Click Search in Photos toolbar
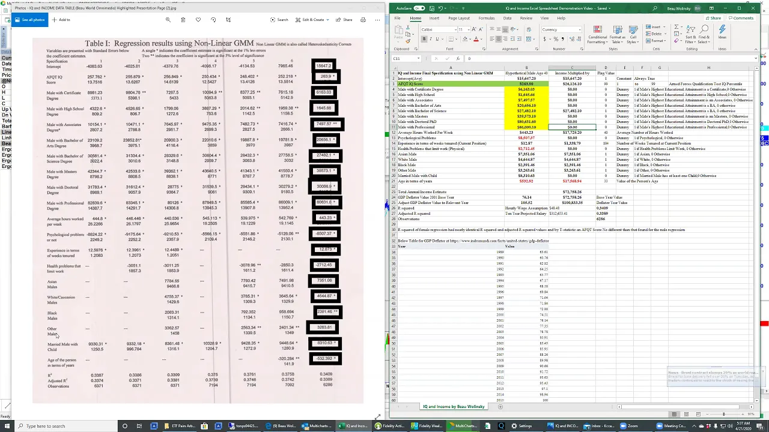This screenshot has width=769, height=432. pos(279,20)
